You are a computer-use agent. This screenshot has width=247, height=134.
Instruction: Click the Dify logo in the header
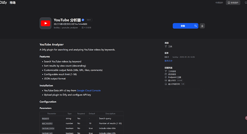[x=3, y=3]
